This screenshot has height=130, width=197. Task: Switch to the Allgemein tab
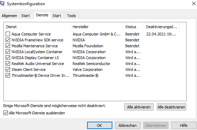pos(9,16)
